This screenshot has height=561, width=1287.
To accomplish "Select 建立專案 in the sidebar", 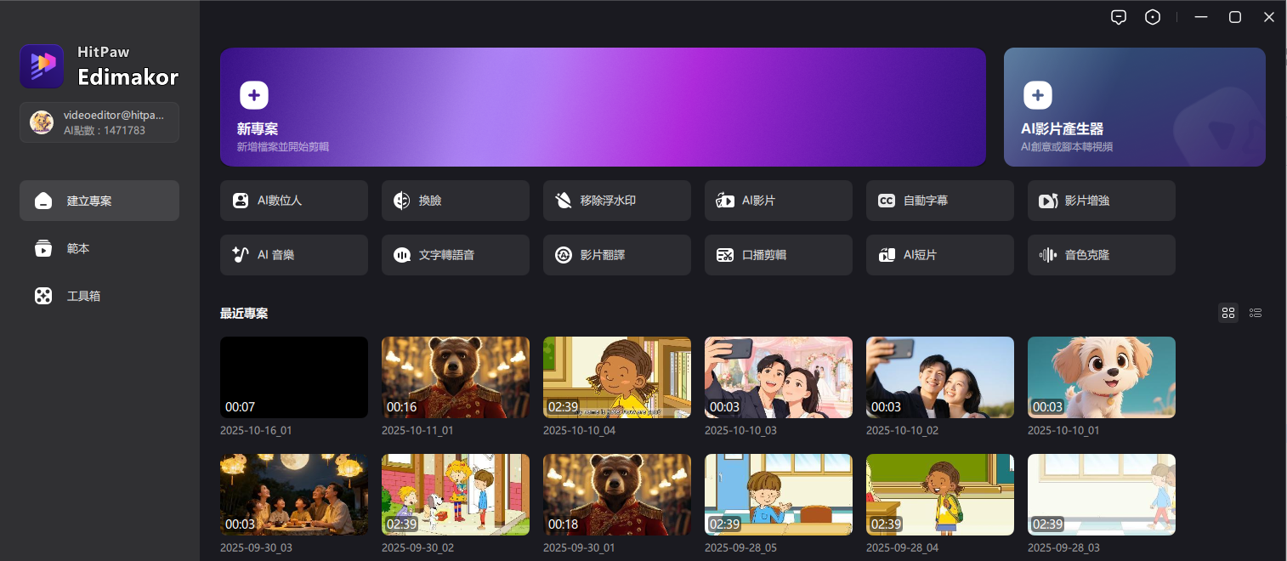I will coord(99,201).
